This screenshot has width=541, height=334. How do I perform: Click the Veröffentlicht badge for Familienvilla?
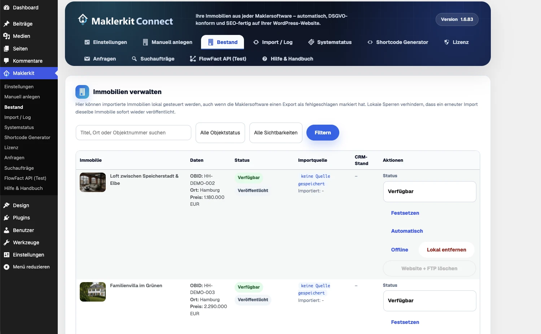[253, 300]
